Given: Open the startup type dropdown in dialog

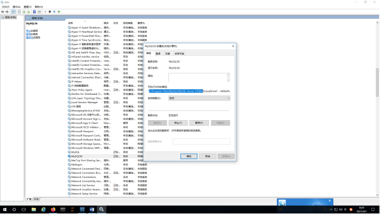Looking at the screenshot, I should [x=199, y=98].
